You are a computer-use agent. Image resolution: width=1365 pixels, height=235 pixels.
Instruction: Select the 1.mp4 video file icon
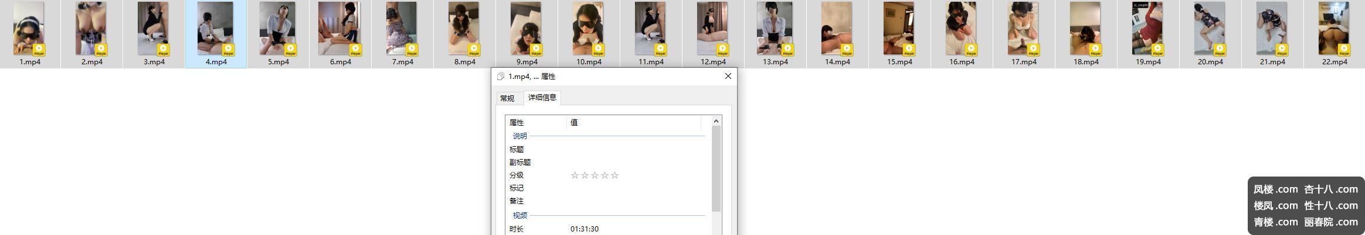[29, 29]
